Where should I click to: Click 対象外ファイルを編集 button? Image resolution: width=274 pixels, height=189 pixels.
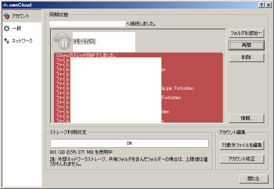click(242, 145)
